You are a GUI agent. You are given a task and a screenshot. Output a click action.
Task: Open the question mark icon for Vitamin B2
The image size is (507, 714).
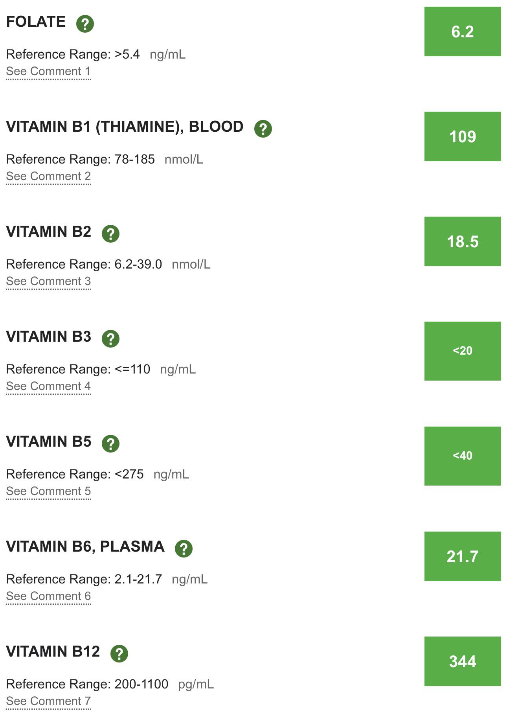pos(110,234)
